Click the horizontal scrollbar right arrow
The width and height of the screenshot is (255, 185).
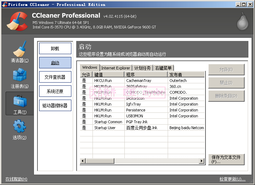pyautogui.click(x=202, y=161)
